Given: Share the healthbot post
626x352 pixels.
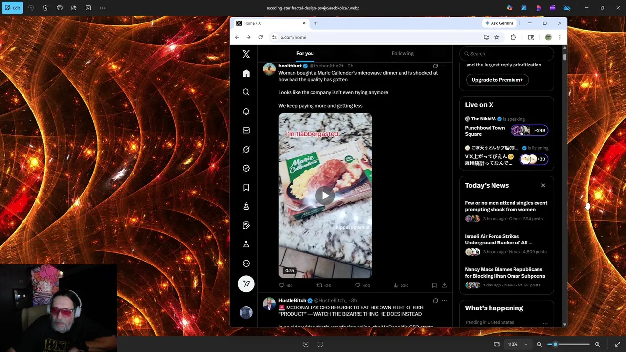Looking at the screenshot, I should [x=444, y=286].
